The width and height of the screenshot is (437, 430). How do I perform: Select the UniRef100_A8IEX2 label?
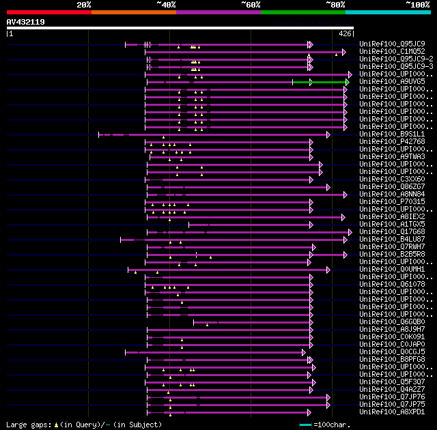pyautogui.click(x=392, y=216)
